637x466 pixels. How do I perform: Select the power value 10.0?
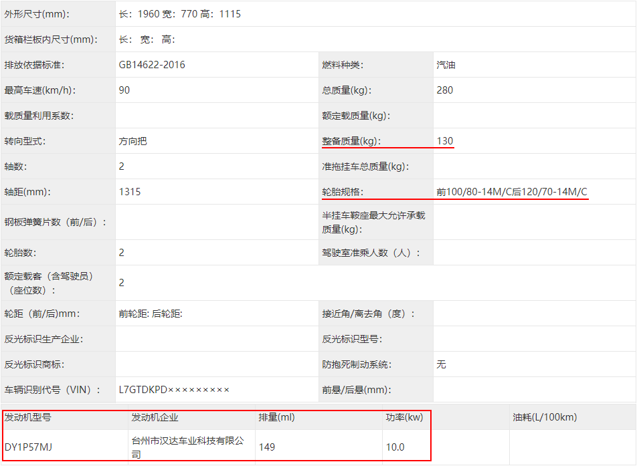click(395, 447)
